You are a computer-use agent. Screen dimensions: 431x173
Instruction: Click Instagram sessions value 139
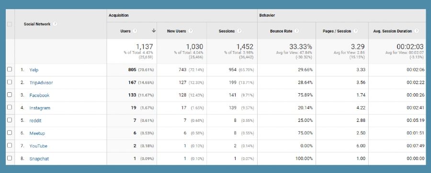(233, 108)
